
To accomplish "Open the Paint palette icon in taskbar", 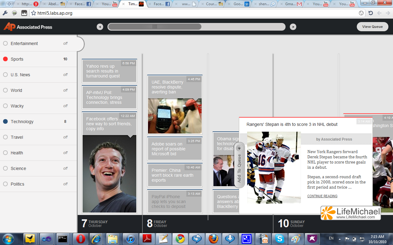I will click(x=296, y=239).
